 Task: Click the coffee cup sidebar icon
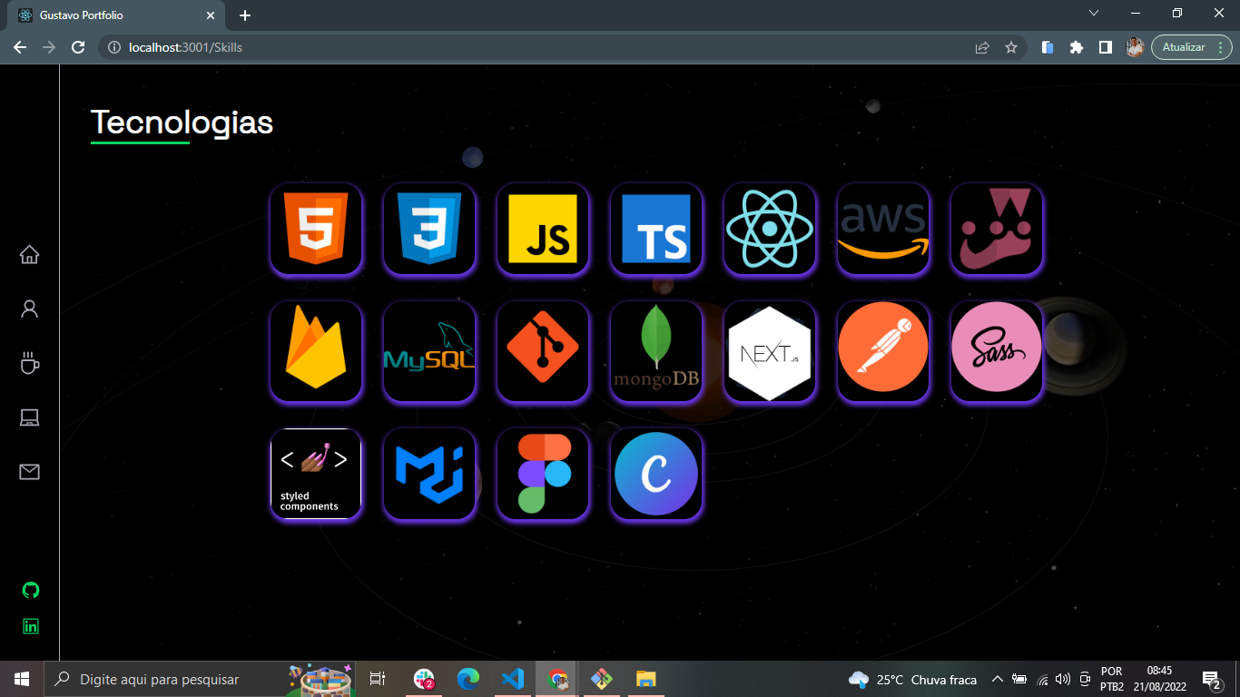pyautogui.click(x=30, y=363)
